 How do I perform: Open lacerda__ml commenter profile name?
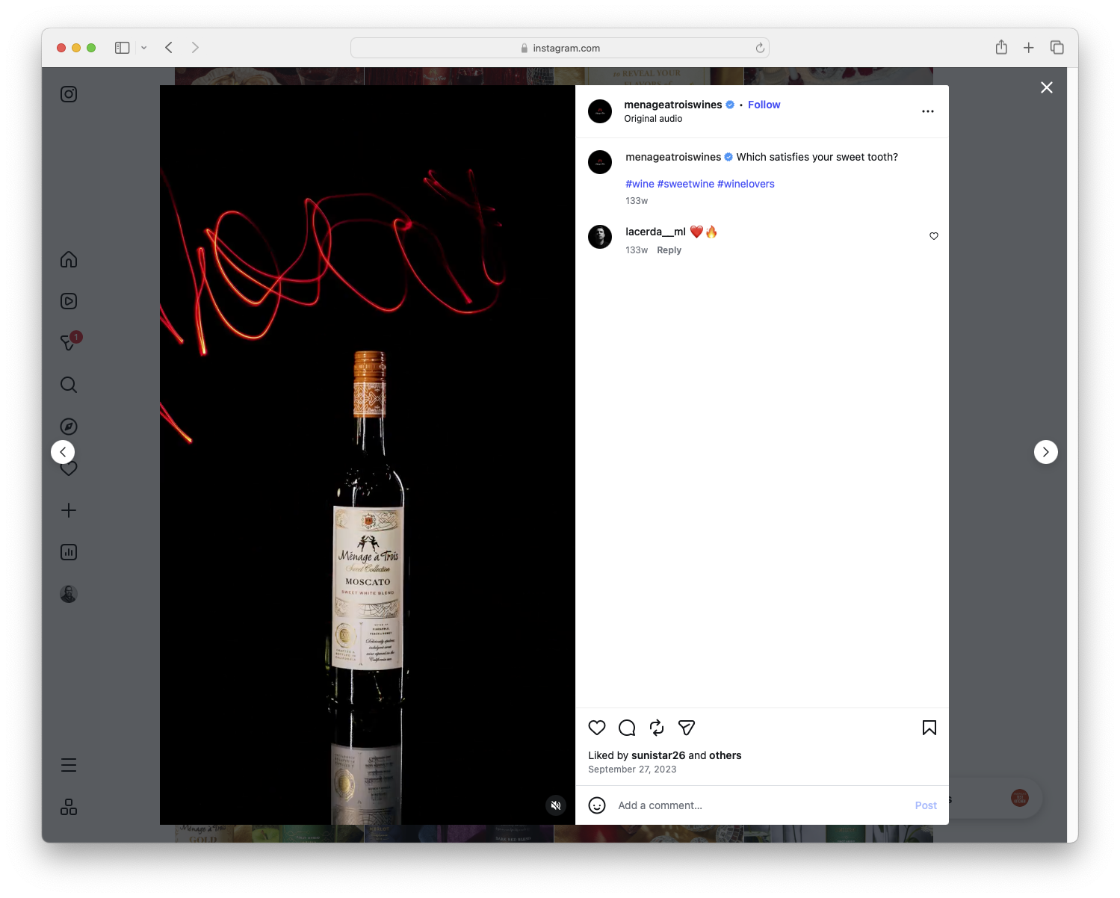coord(655,232)
